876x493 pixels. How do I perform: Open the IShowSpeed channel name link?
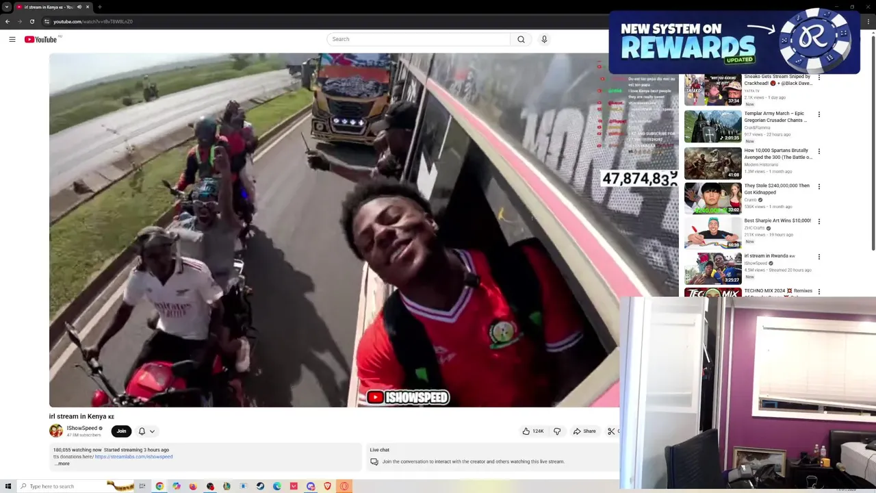click(x=81, y=428)
